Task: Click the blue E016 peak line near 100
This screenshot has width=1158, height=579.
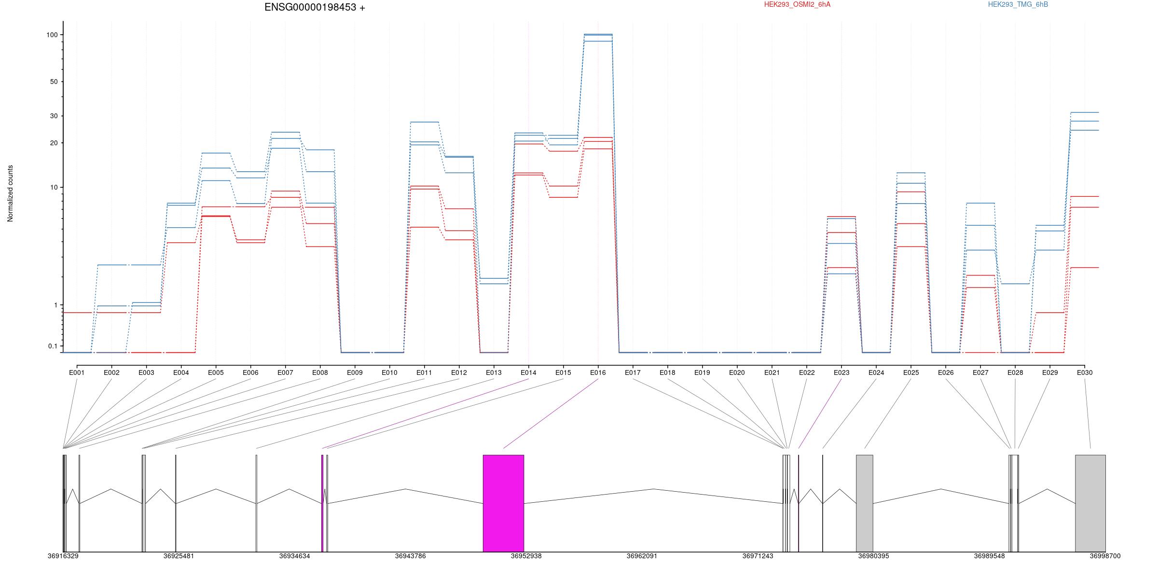Action: [598, 35]
